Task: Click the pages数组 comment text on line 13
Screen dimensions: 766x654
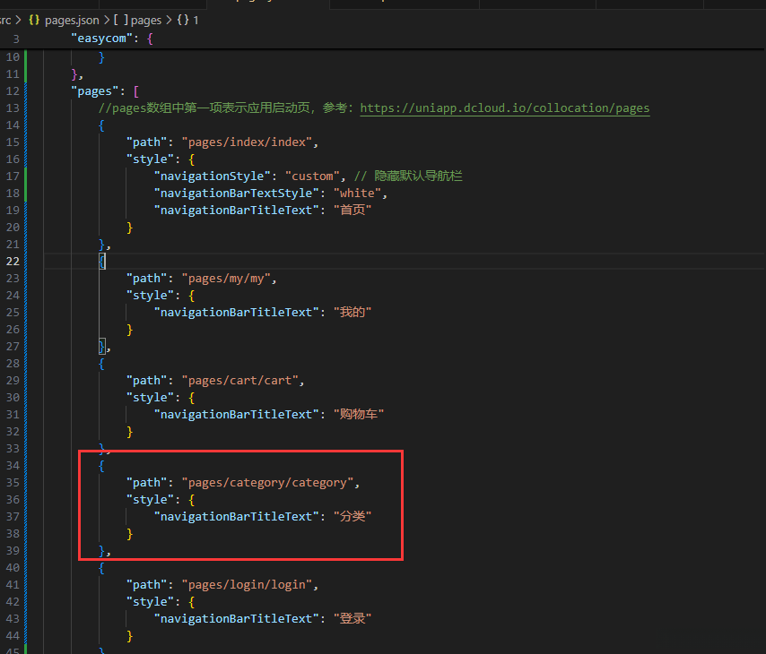Action: click(x=225, y=108)
